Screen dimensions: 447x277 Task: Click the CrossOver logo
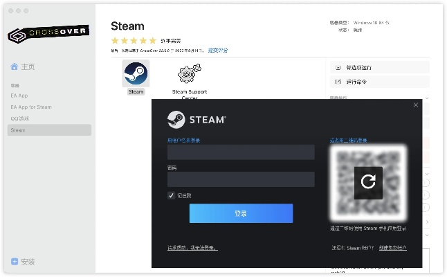(48, 34)
